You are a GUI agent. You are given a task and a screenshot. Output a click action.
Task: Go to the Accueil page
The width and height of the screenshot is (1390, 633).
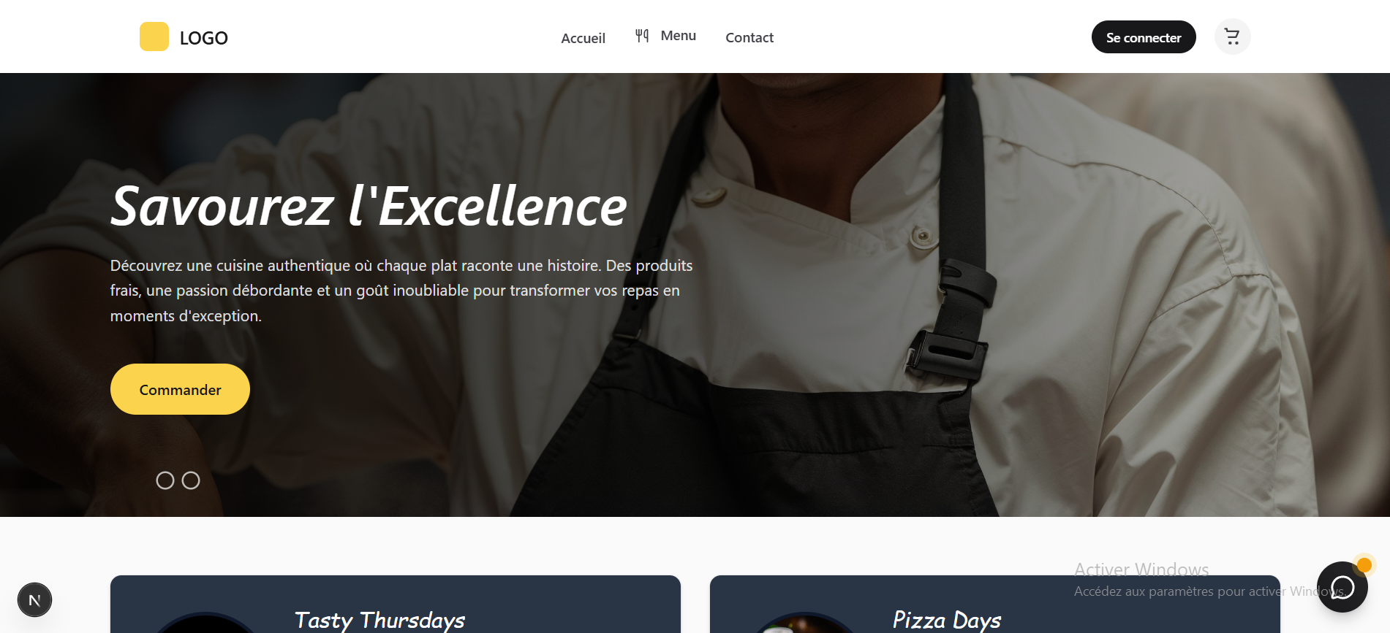pyautogui.click(x=583, y=38)
